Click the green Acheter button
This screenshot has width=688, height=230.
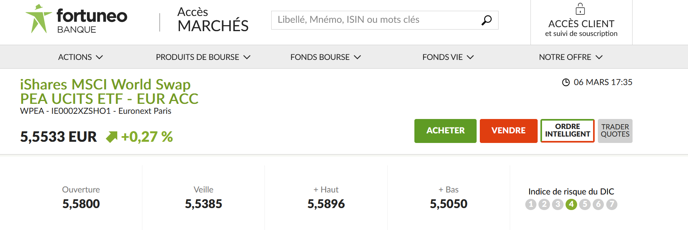pyautogui.click(x=446, y=131)
